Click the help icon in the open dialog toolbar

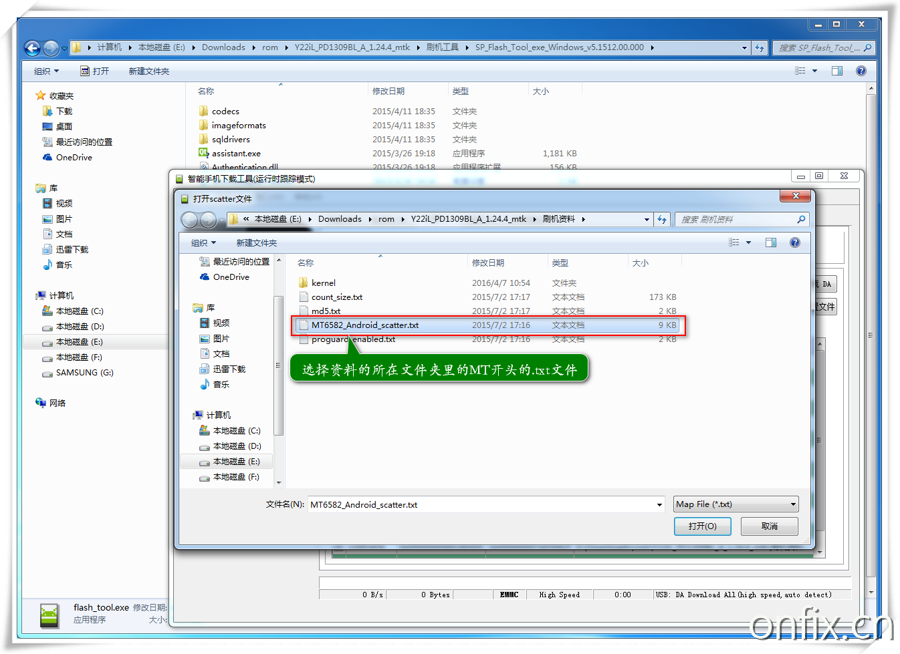(794, 242)
